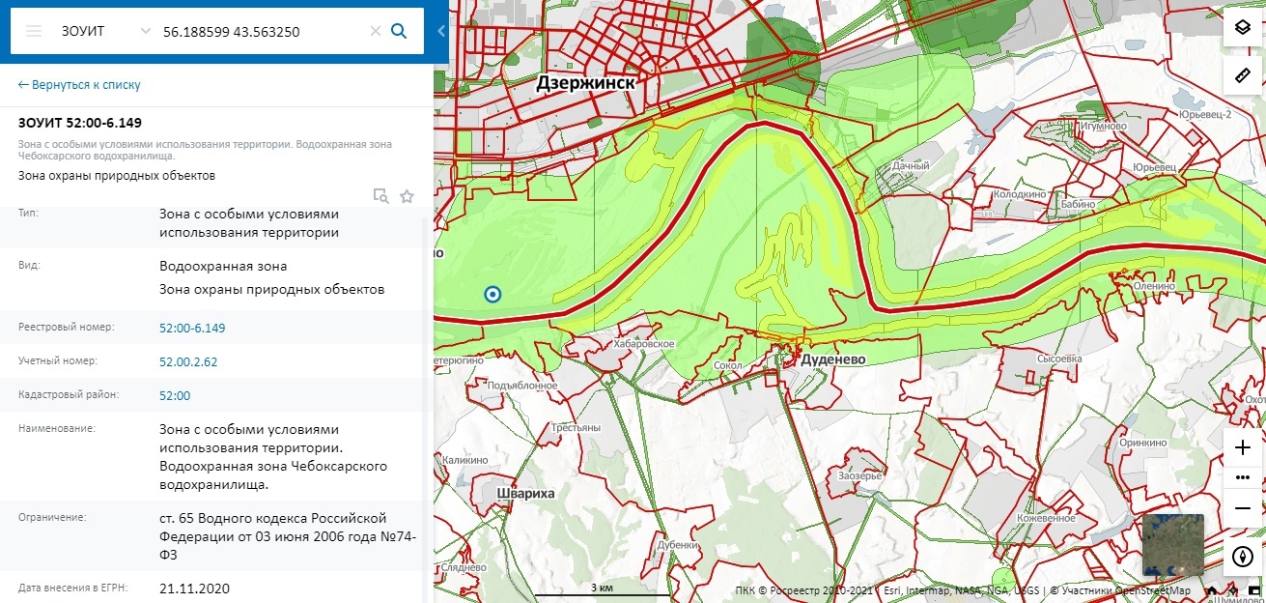Screen dimensions: 1266x603
Task: Clear the search field with X icon
Action: pyautogui.click(x=376, y=31)
